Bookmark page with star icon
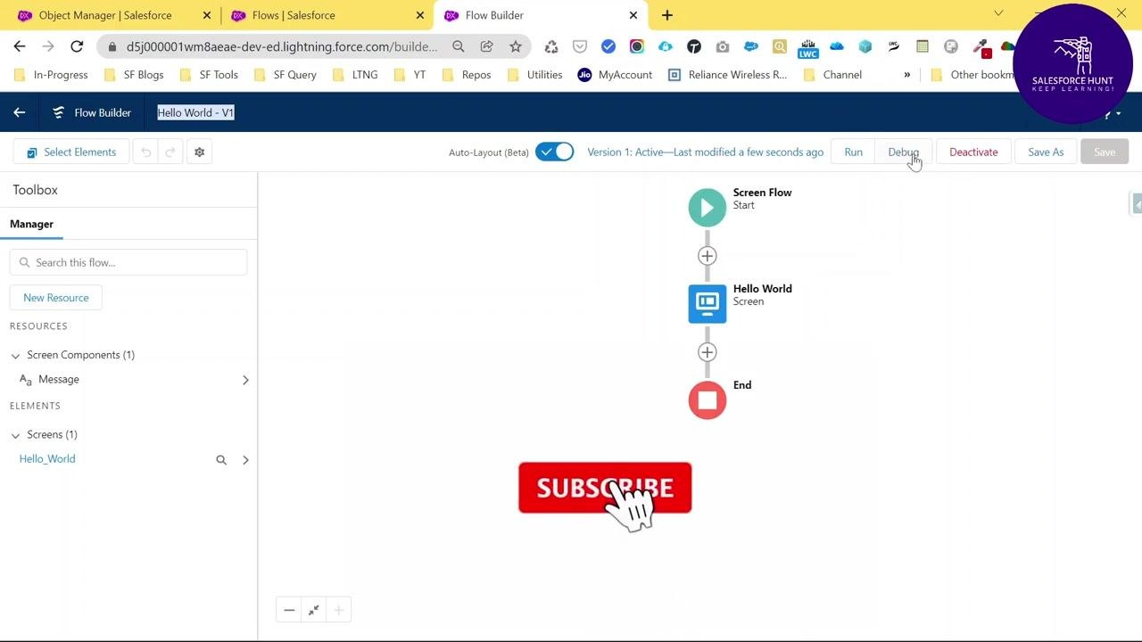The height and width of the screenshot is (642, 1142). [x=516, y=46]
